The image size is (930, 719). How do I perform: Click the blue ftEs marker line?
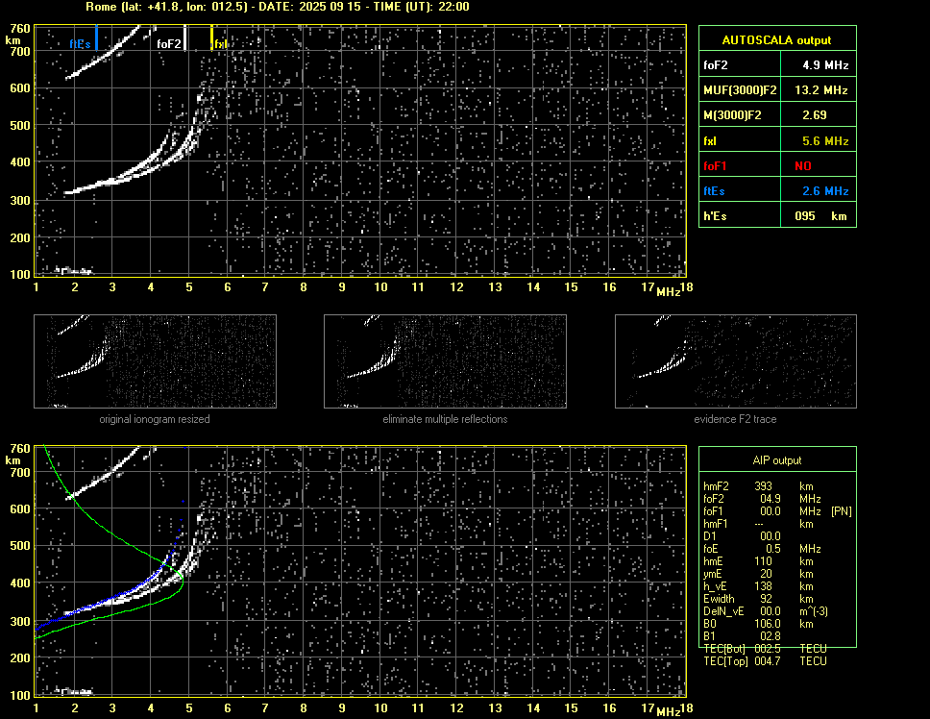tap(96, 37)
